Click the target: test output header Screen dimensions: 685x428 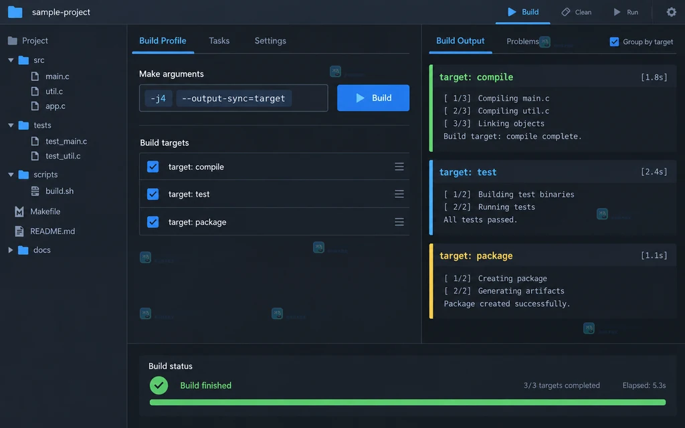(x=553, y=172)
